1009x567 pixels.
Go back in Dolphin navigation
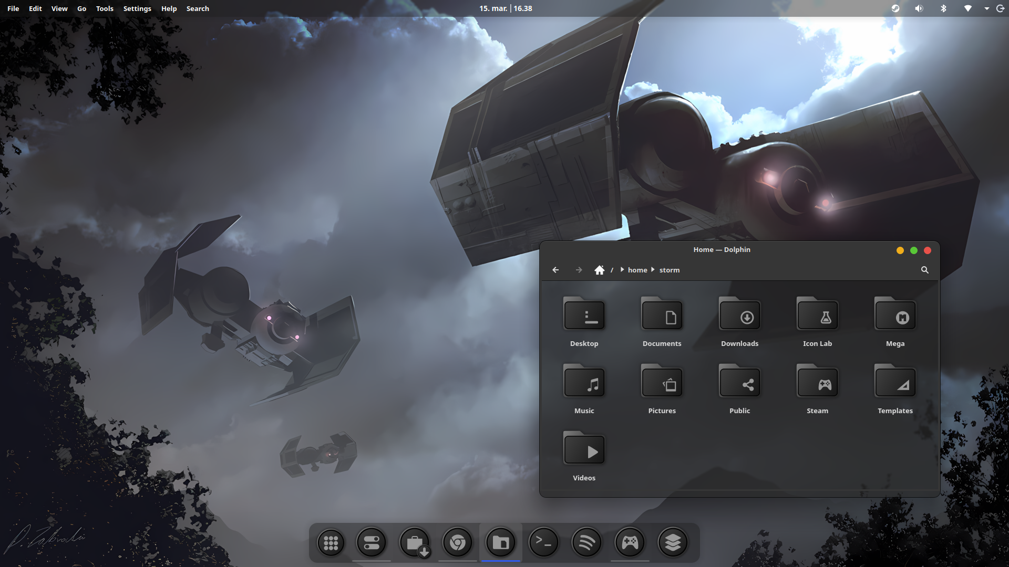pos(555,270)
